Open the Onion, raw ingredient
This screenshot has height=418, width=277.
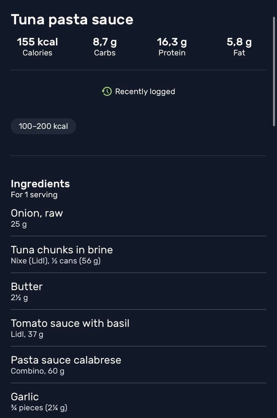pyautogui.click(x=37, y=213)
